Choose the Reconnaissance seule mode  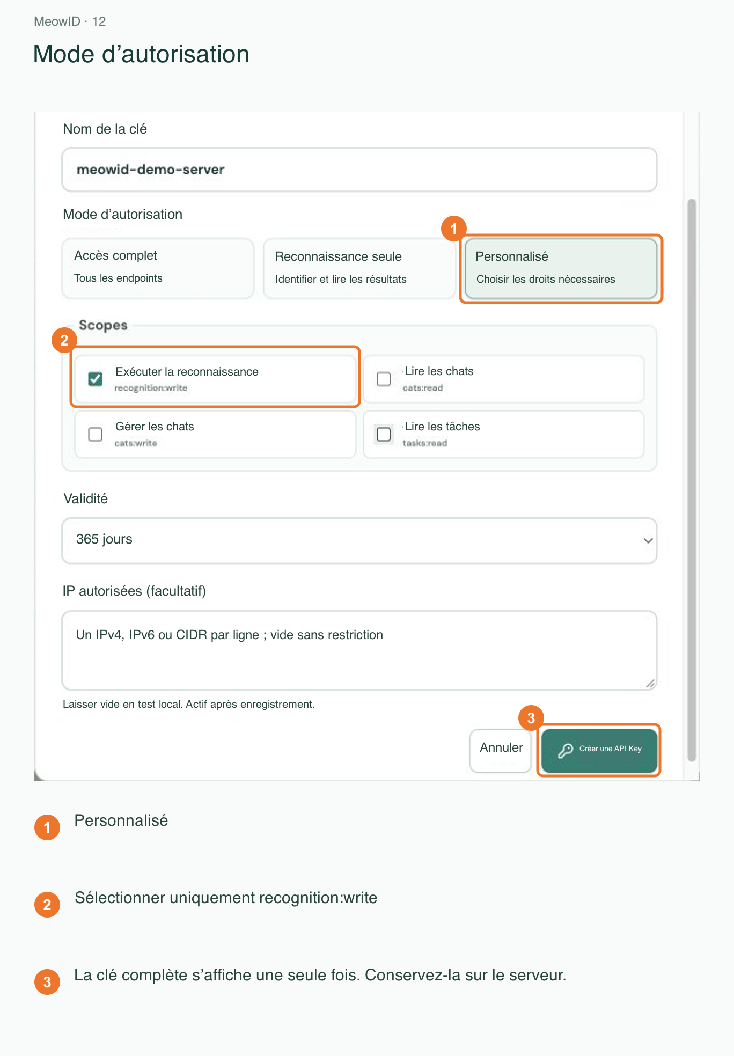359,268
